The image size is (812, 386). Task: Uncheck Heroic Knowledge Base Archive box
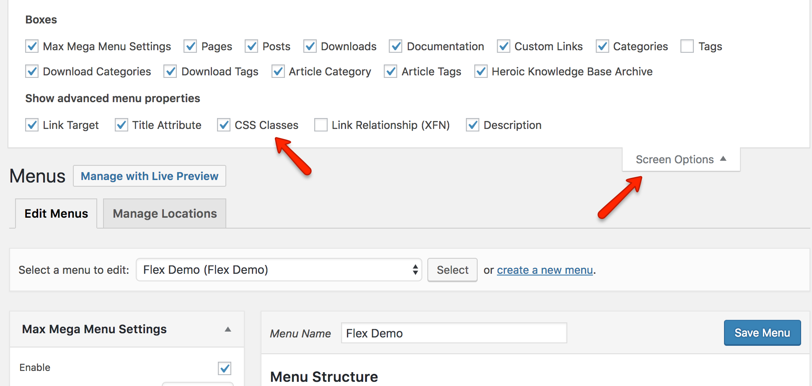(x=481, y=72)
